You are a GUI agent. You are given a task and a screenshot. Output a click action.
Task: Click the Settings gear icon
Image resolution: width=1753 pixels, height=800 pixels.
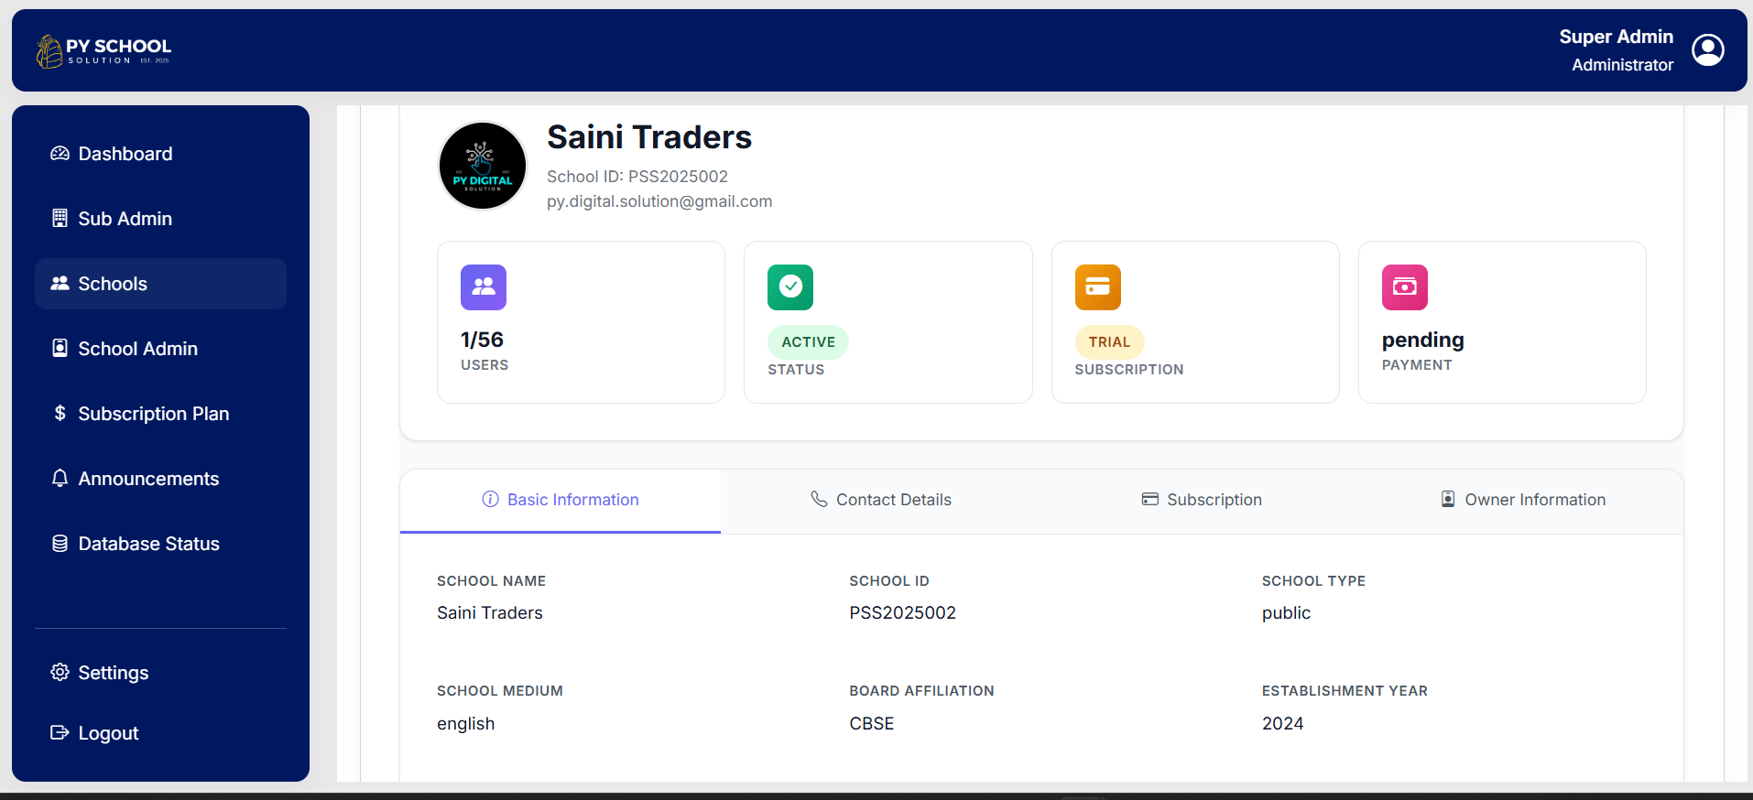[60, 673]
